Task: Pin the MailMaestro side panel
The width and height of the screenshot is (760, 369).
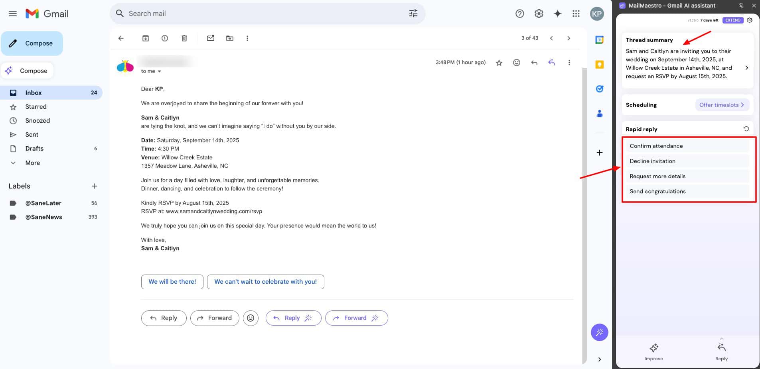Action: (741, 6)
